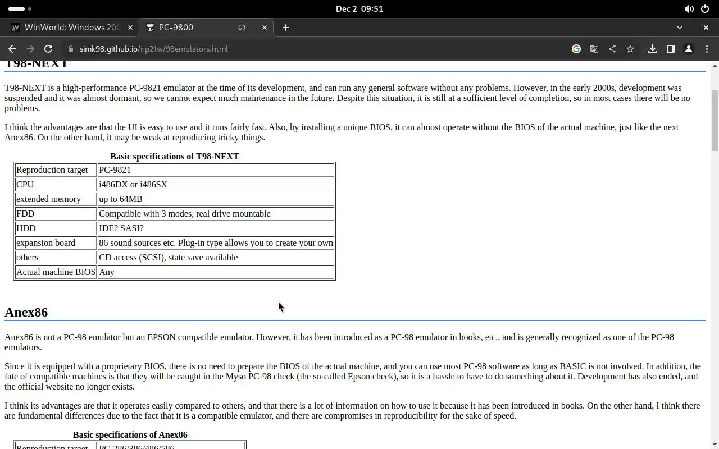719x449 pixels.
Task: Click table cell 'i486DX or i486SX'
Action: point(216,185)
